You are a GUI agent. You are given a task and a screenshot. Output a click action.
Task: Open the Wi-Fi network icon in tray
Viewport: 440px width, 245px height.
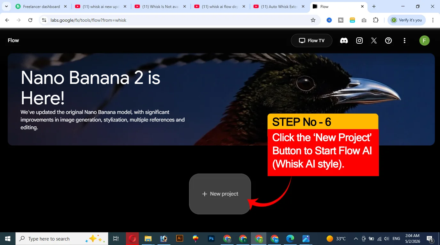379,239
